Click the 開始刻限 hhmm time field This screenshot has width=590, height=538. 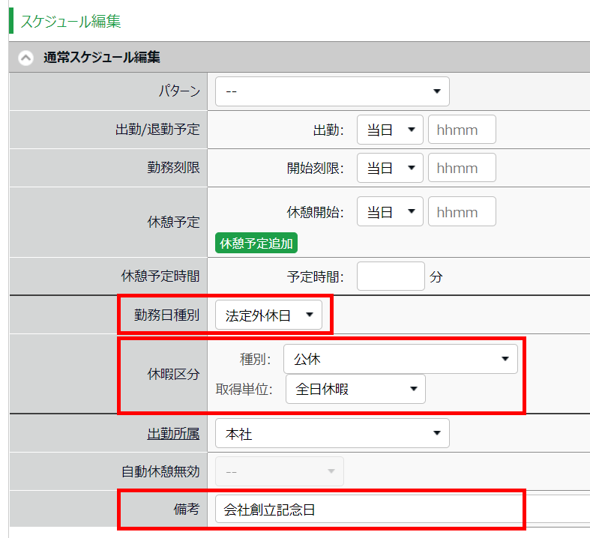pos(462,168)
